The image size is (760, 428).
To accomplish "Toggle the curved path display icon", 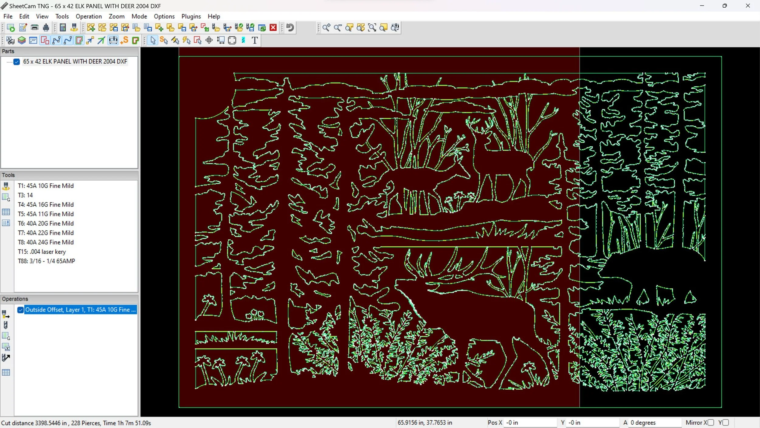I will tap(68, 40).
